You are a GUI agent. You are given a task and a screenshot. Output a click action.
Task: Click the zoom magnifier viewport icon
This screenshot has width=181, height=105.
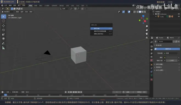(x=147, y=26)
